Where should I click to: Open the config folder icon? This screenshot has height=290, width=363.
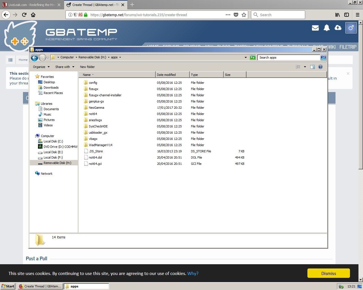[86, 83]
